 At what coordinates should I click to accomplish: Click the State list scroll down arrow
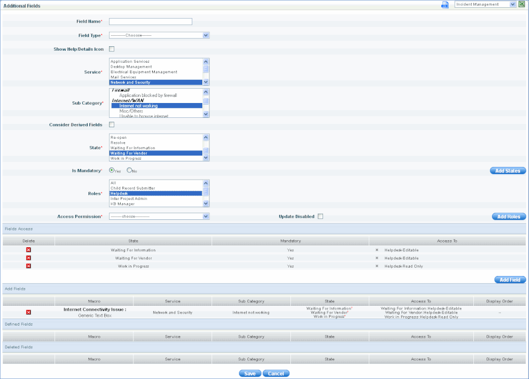pos(206,158)
